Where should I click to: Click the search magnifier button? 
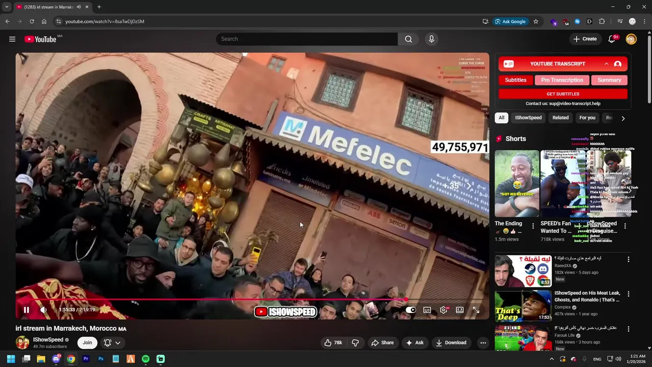pos(409,39)
